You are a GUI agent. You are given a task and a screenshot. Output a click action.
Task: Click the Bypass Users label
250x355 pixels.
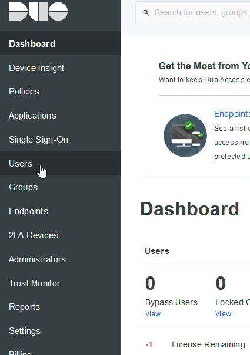coord(171,302)
